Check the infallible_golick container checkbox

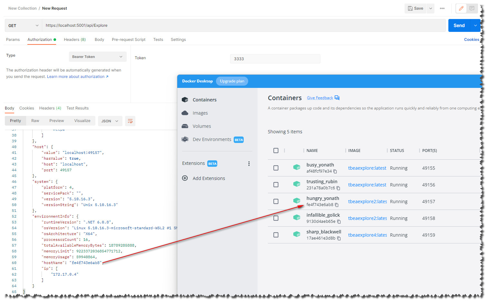coord(276,218)
